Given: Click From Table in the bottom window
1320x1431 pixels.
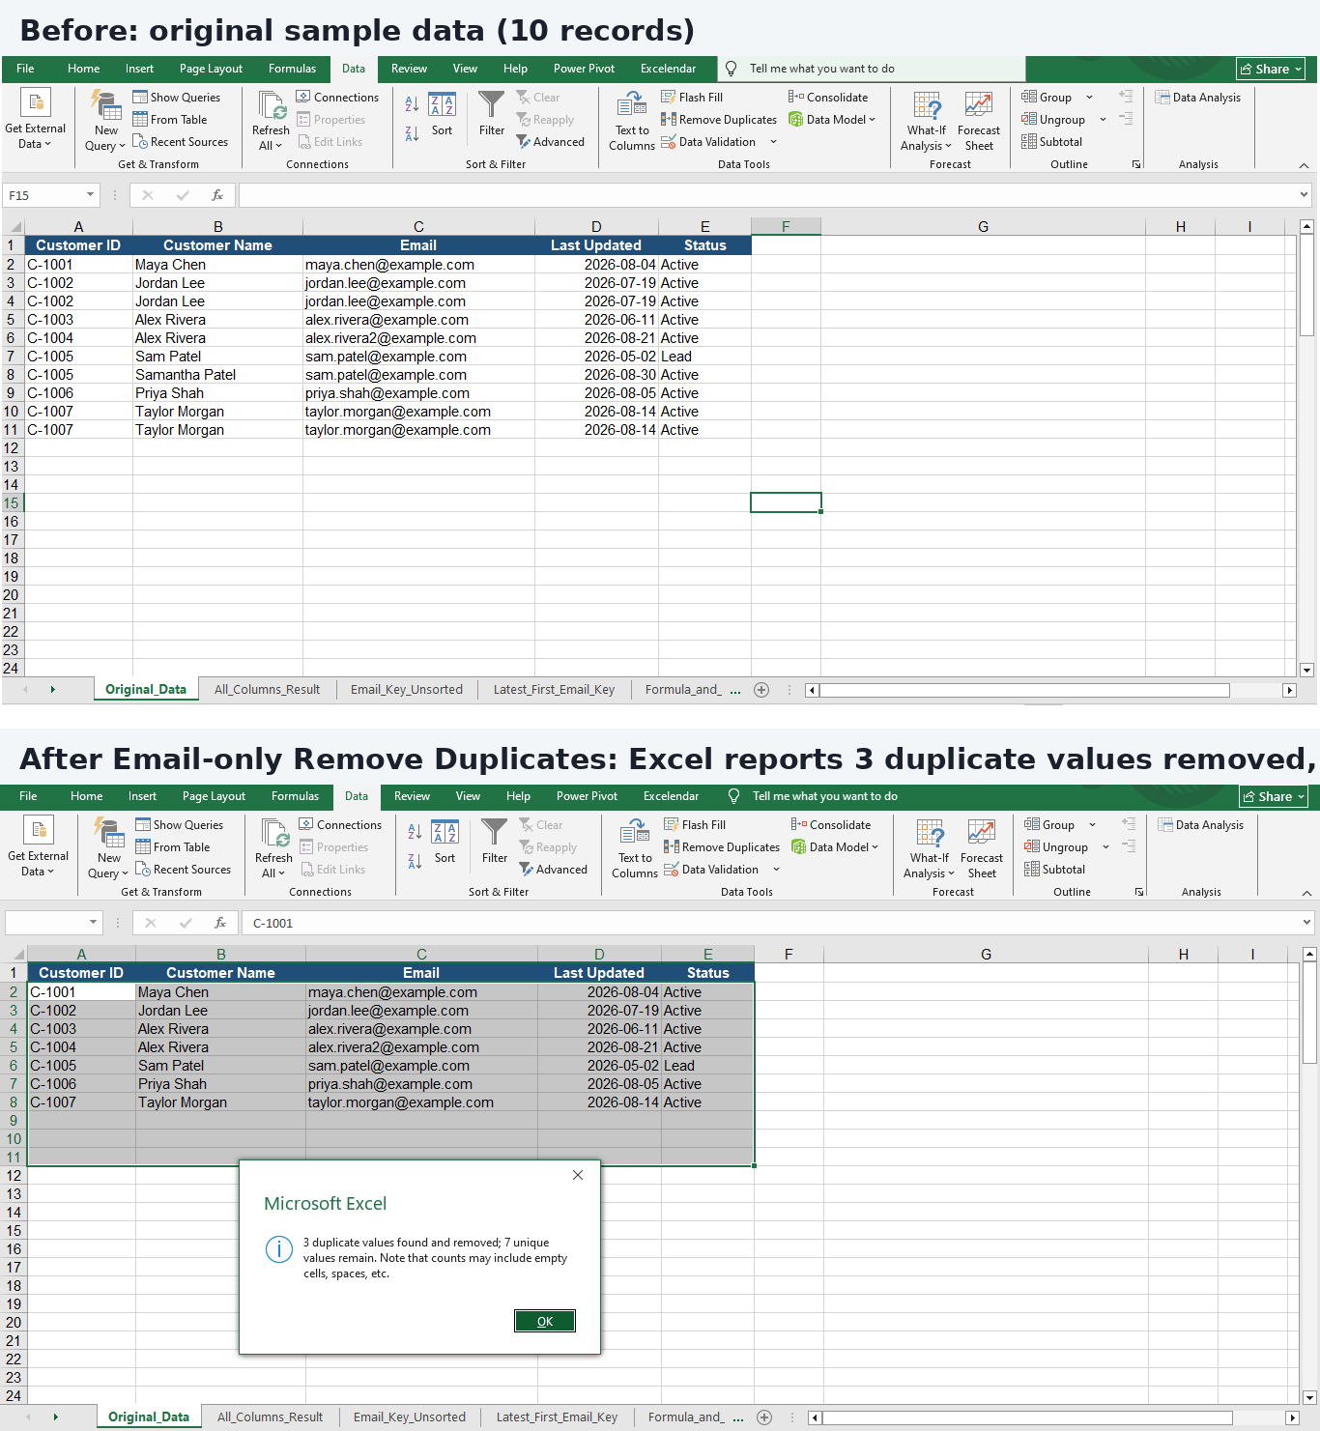Looking at the screenshot, I should click(172, 847).
